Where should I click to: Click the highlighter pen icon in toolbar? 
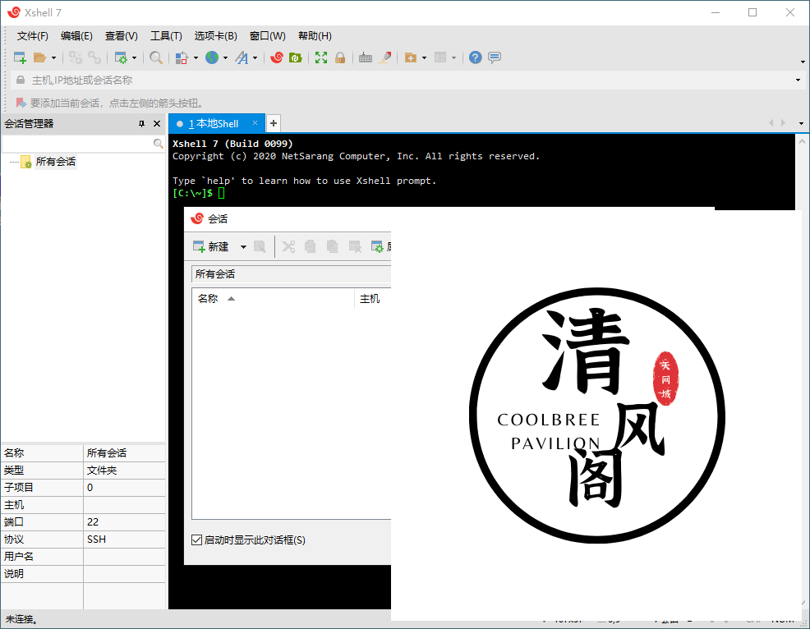[x=384, y=57]
